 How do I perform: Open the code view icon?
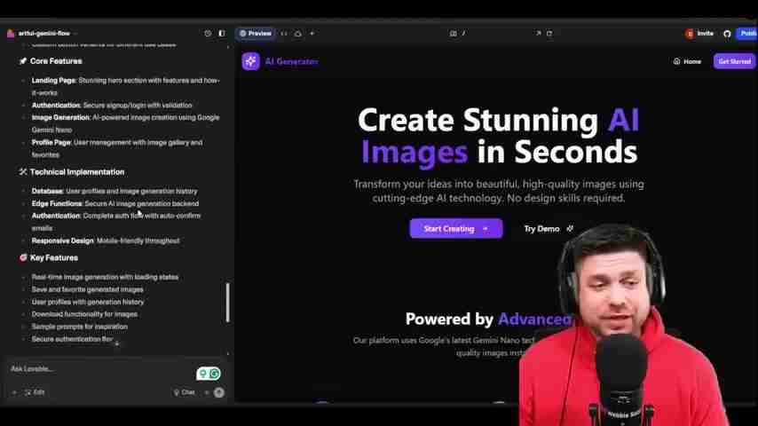point(284,34)
